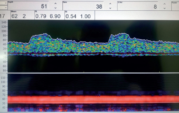This screenshot has width=179, height=113.
Task: Click the 100 mark on velocity scale
Action: pyautogui.click(x=4, y=31)
